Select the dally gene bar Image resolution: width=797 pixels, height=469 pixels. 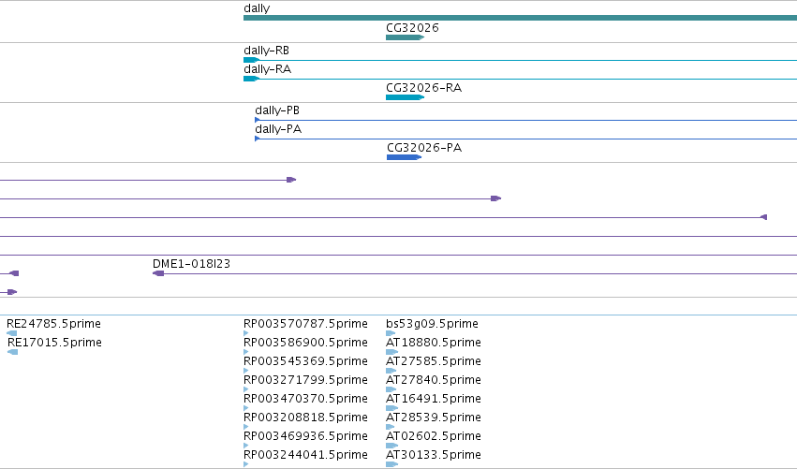coord(520,18)
